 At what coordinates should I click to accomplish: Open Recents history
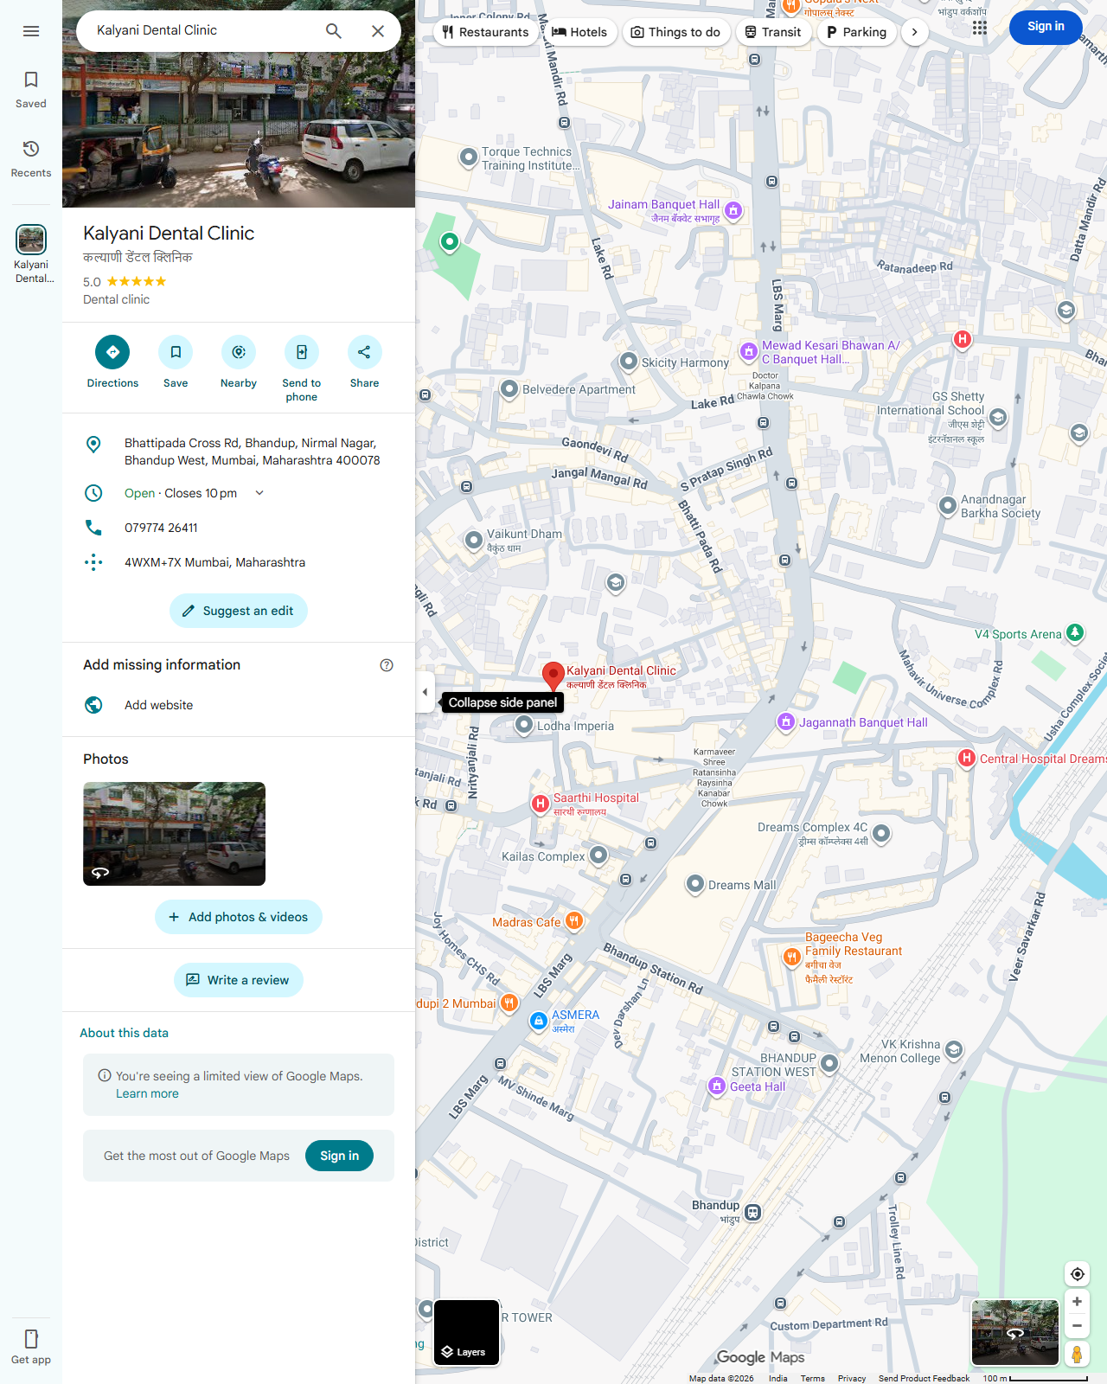click(x=31, y=159)
